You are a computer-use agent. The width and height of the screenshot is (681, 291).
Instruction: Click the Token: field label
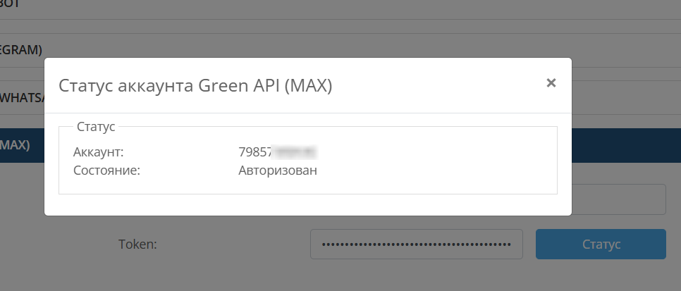(x=137, y=244)
